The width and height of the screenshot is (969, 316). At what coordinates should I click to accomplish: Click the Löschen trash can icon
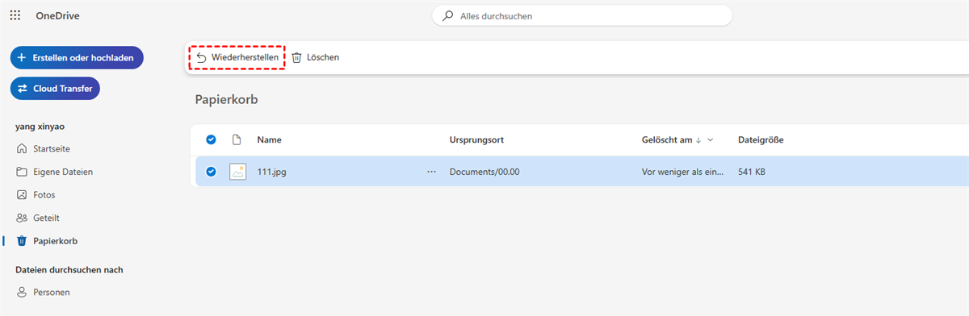pos(297,57)
